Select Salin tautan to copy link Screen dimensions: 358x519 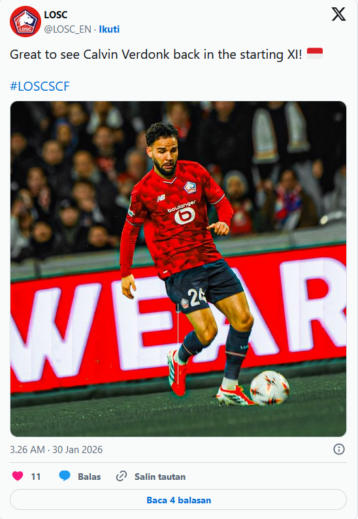pos(160,477)
